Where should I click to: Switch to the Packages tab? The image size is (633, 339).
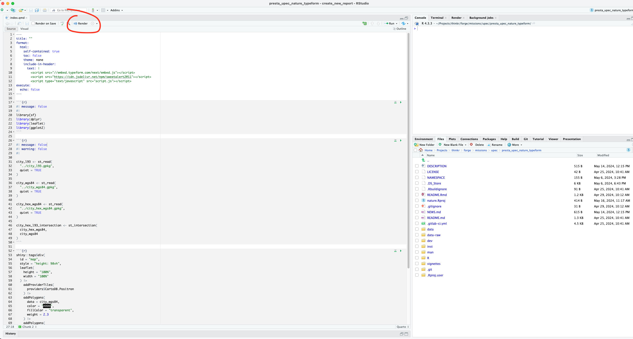coord(489,139)
